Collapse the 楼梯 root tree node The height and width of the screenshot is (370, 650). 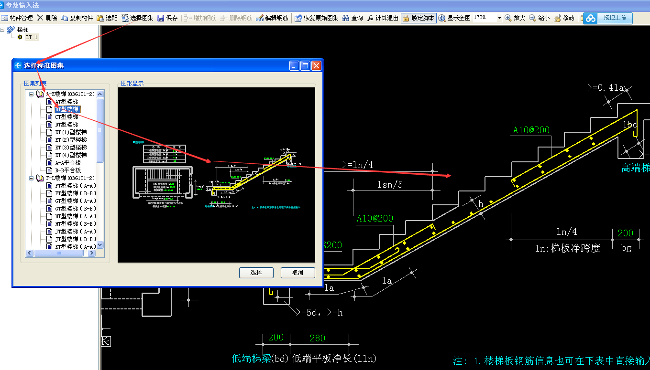(x=2, y=30)
